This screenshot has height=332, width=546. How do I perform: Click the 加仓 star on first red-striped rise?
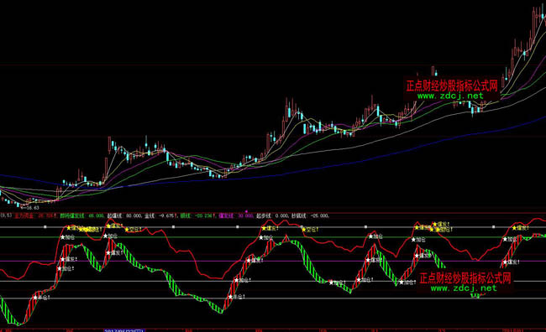click(x=66, y=268)
